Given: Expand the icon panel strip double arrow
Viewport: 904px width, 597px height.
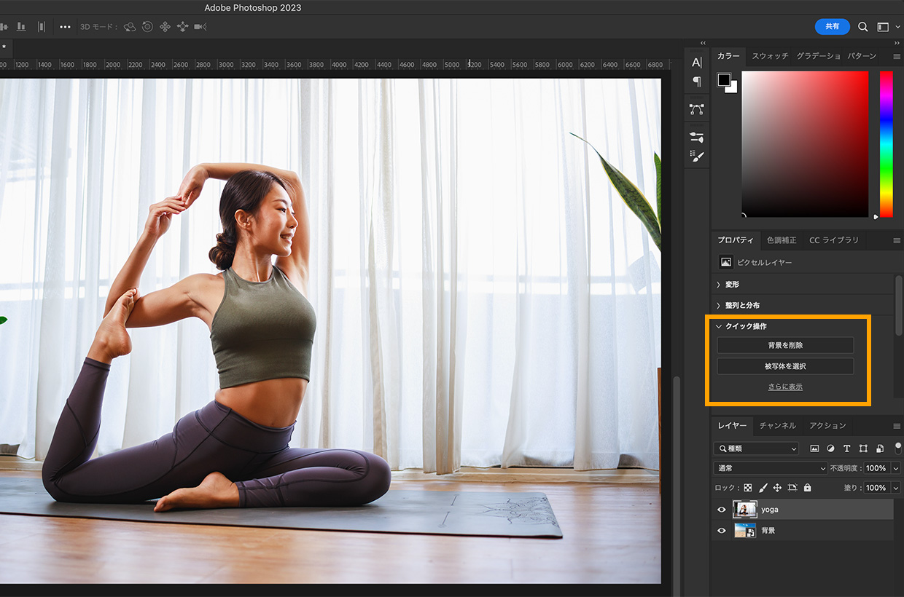Looking at the screenshot, I should 704,43.
